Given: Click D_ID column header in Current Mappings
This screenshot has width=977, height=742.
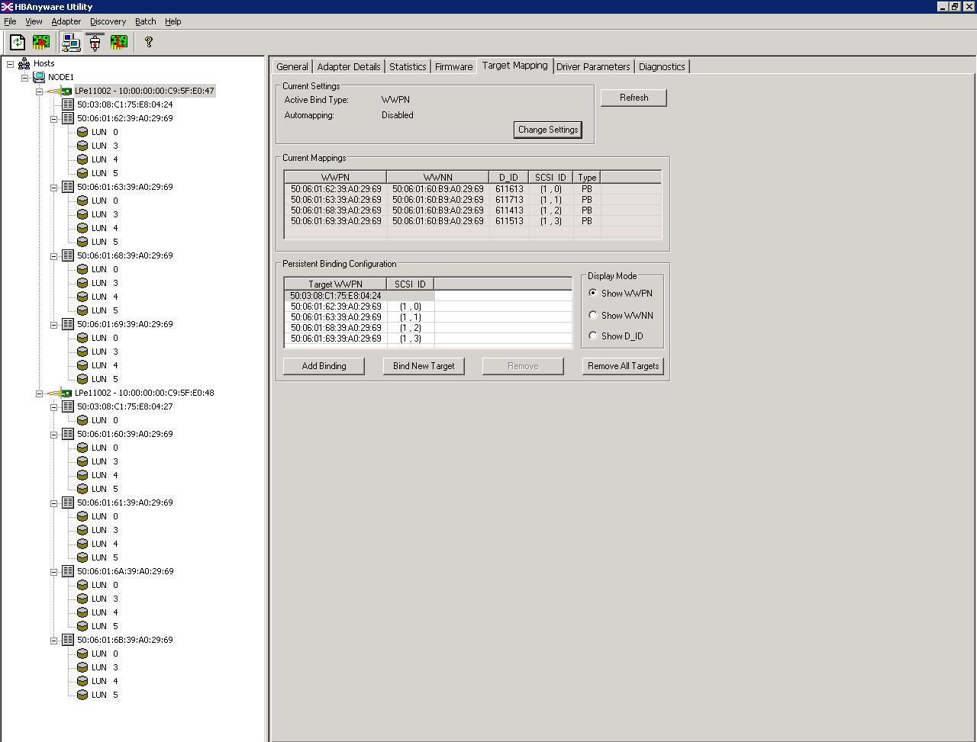Looking at the screenshot, I should pyautogui.click(x=508, y=178).
